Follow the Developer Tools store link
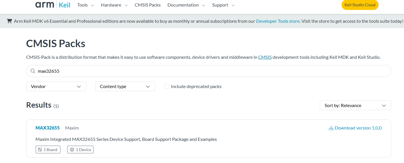Viewport: 404px width, 163px height. (x=278, y=21)
